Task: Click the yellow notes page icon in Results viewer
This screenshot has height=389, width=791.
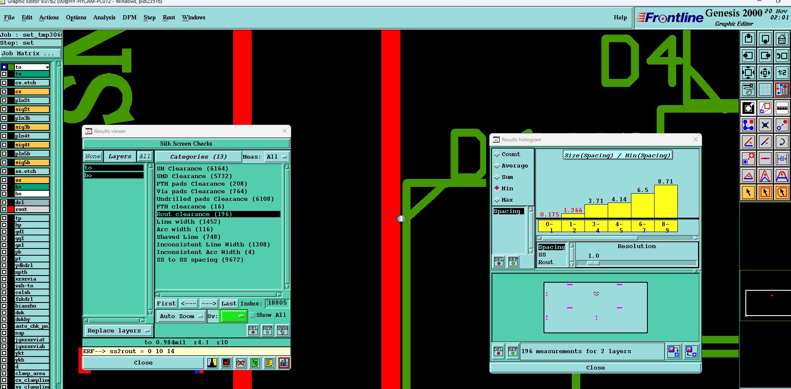Action: (x=269, y=363)
